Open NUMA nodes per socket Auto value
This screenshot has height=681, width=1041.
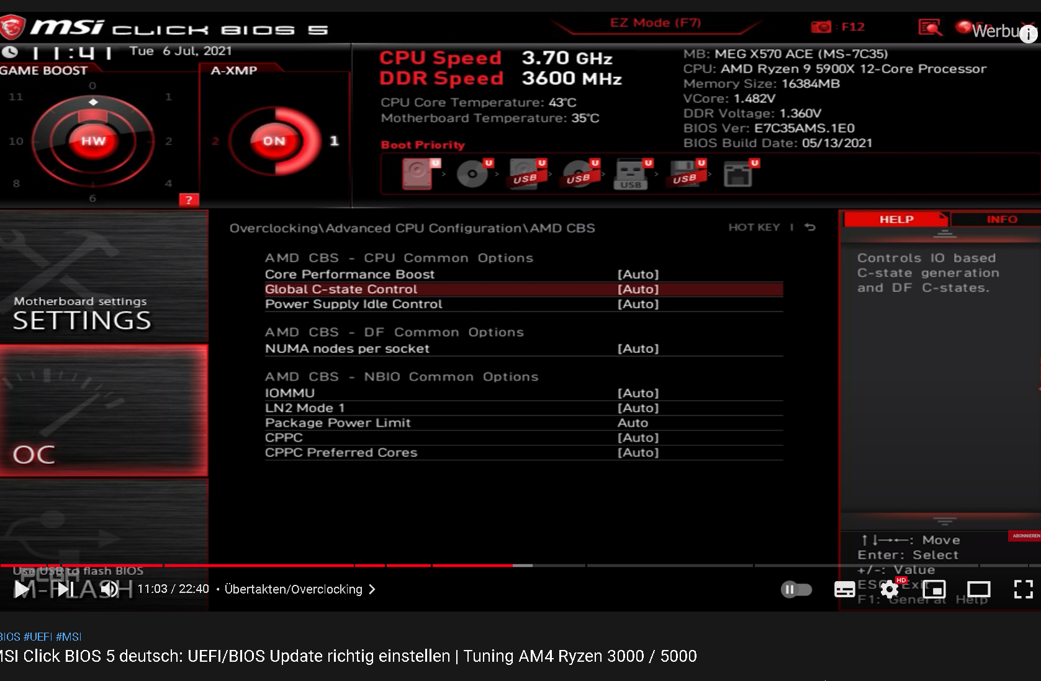click(638, 349)
